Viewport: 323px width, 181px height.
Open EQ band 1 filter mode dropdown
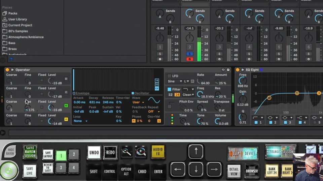pyautogui.click(x=258, y=118)
